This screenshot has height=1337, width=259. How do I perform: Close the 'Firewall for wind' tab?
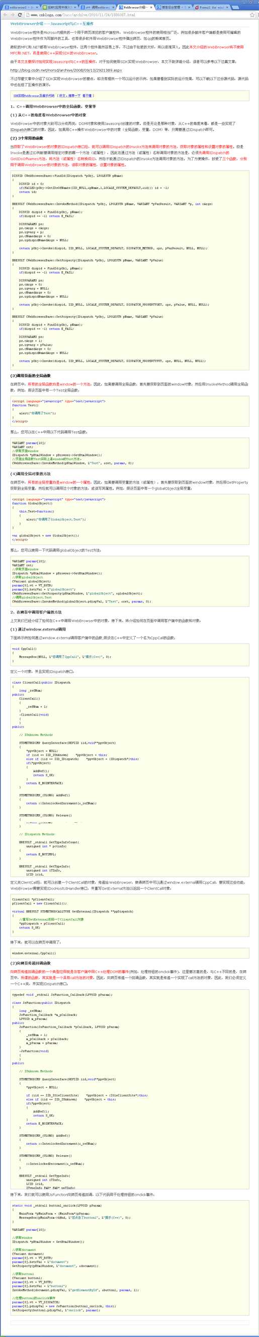click(x=227, y=7)
